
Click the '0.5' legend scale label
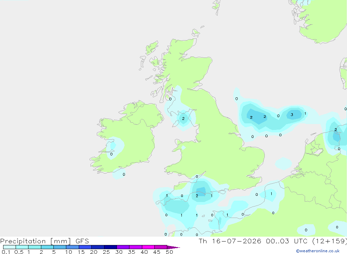[19, 252]
